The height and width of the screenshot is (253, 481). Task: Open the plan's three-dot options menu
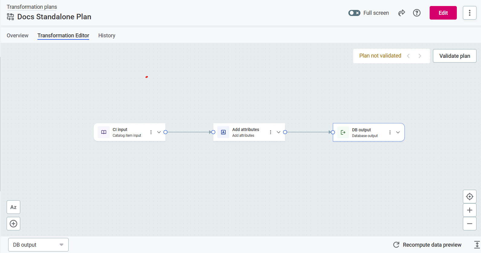(469, 13)
